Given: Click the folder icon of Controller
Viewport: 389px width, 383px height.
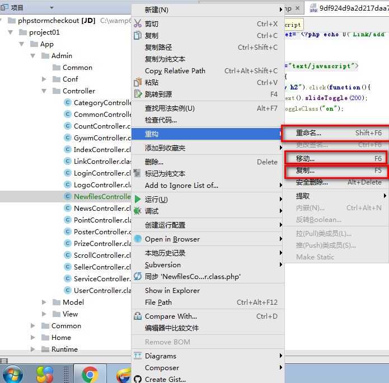Looking at the screenshot, I should [x=57, y=91].
